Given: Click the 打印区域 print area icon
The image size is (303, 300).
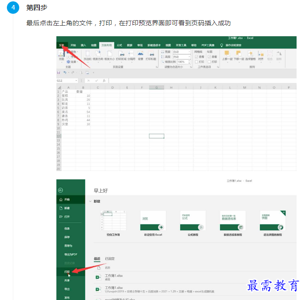Looking at the screenshot, I should click(x=121, y=54).
